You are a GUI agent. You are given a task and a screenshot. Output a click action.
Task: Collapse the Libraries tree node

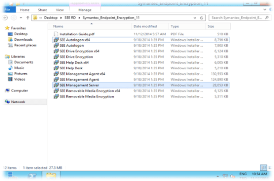pyautogui.click(x=4, y=57)
